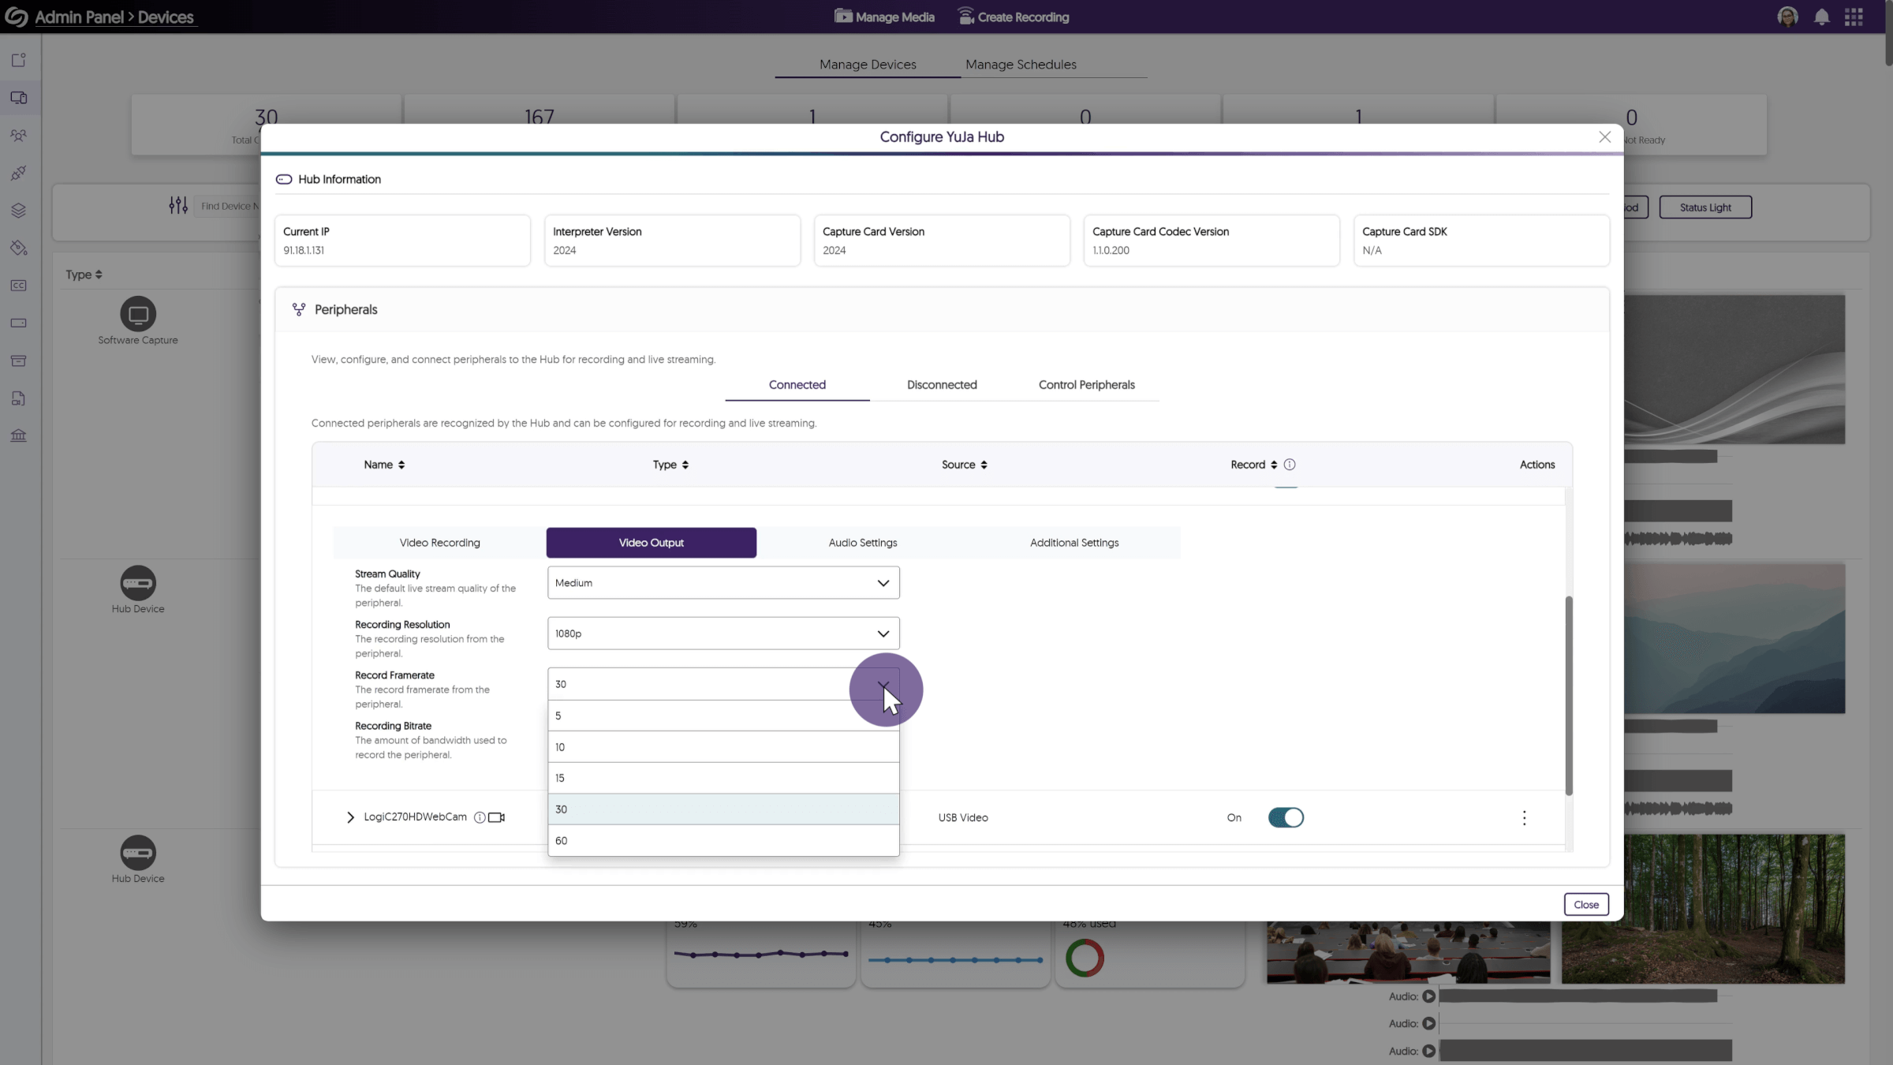Viewport: 1893px width, 1065px height.
Task: Click the YuJa logo in the header
Action: pos(16,17)
